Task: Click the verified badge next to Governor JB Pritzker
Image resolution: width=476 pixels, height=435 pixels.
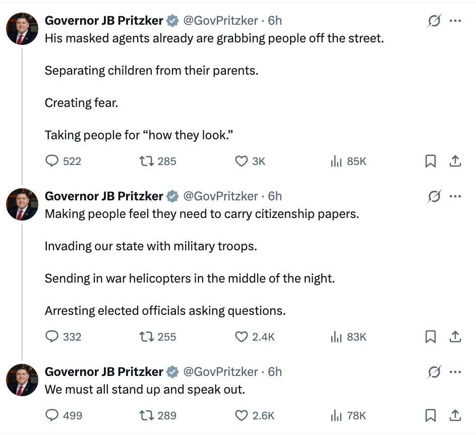Action: tap(172, 21)
